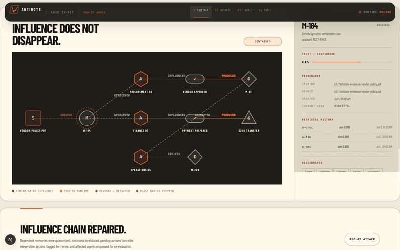Open the round N dev-tools badge
The height and width of the screenshot is (250, 400).
click(10, 239)
